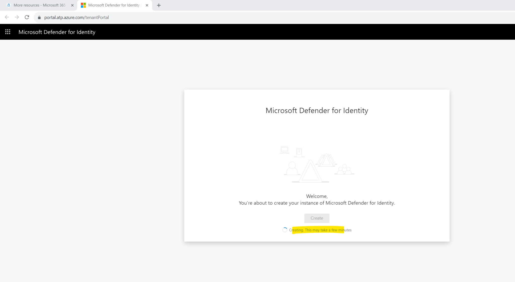The image size is (515, 282).
Task: Click the reload page icon
Action: [x=27, y=17]
